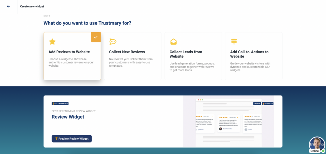Click the POPULAR tag
This screenshot has height=154, width=326.
(x=267, y=103)
